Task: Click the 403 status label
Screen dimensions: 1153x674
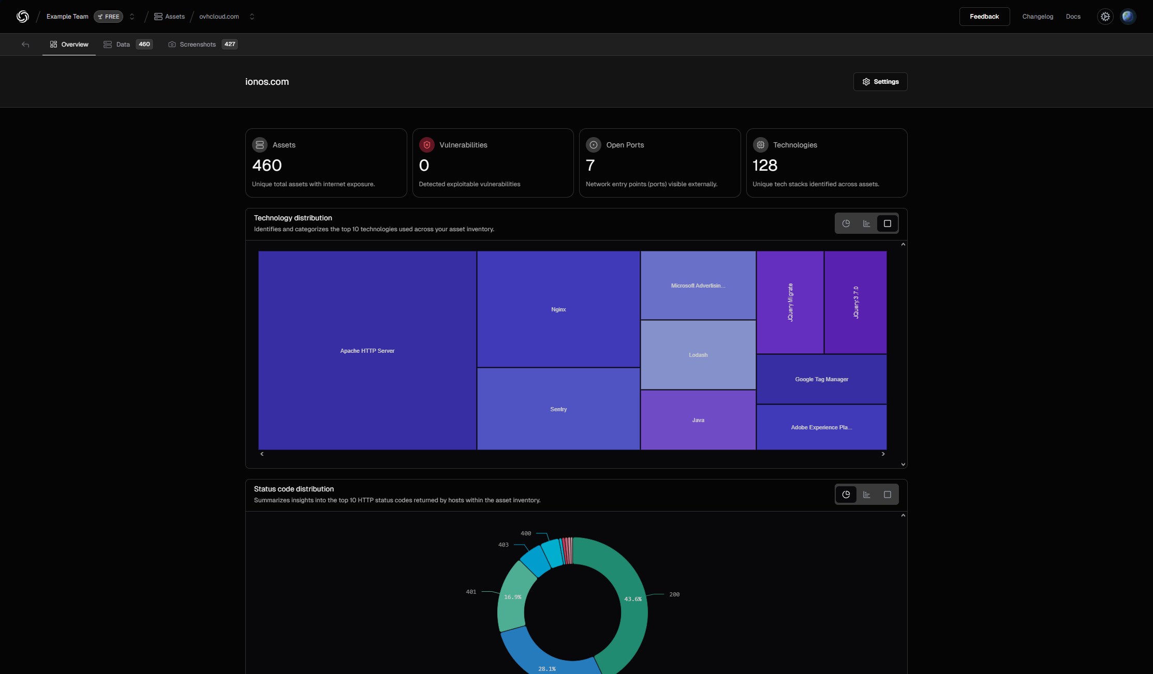Action: point(504,545)
